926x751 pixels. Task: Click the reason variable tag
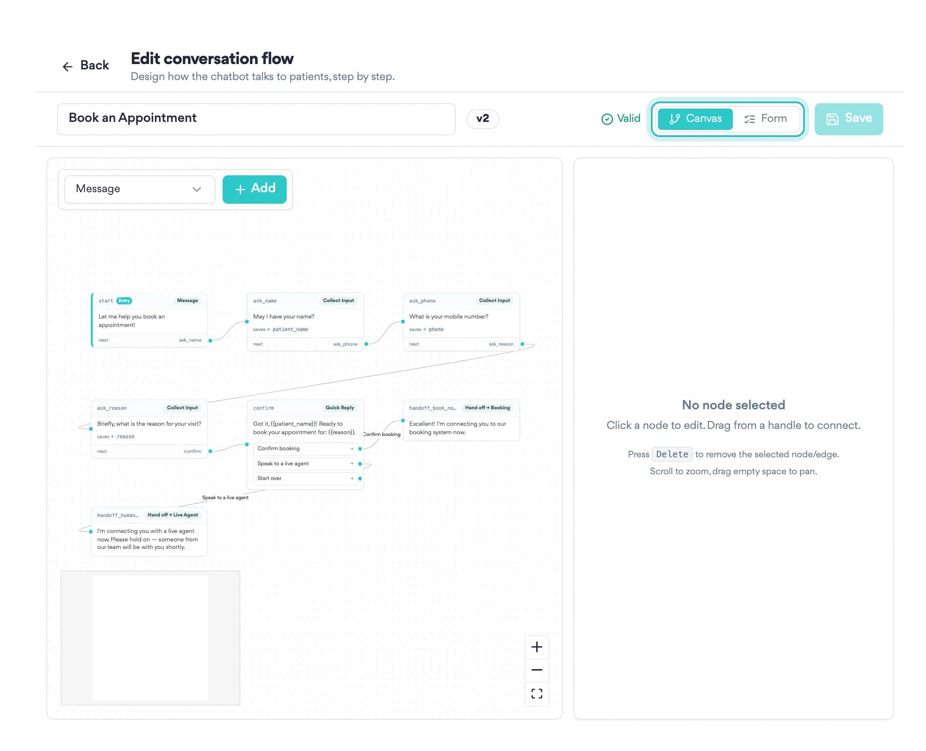tap(126, 436)
